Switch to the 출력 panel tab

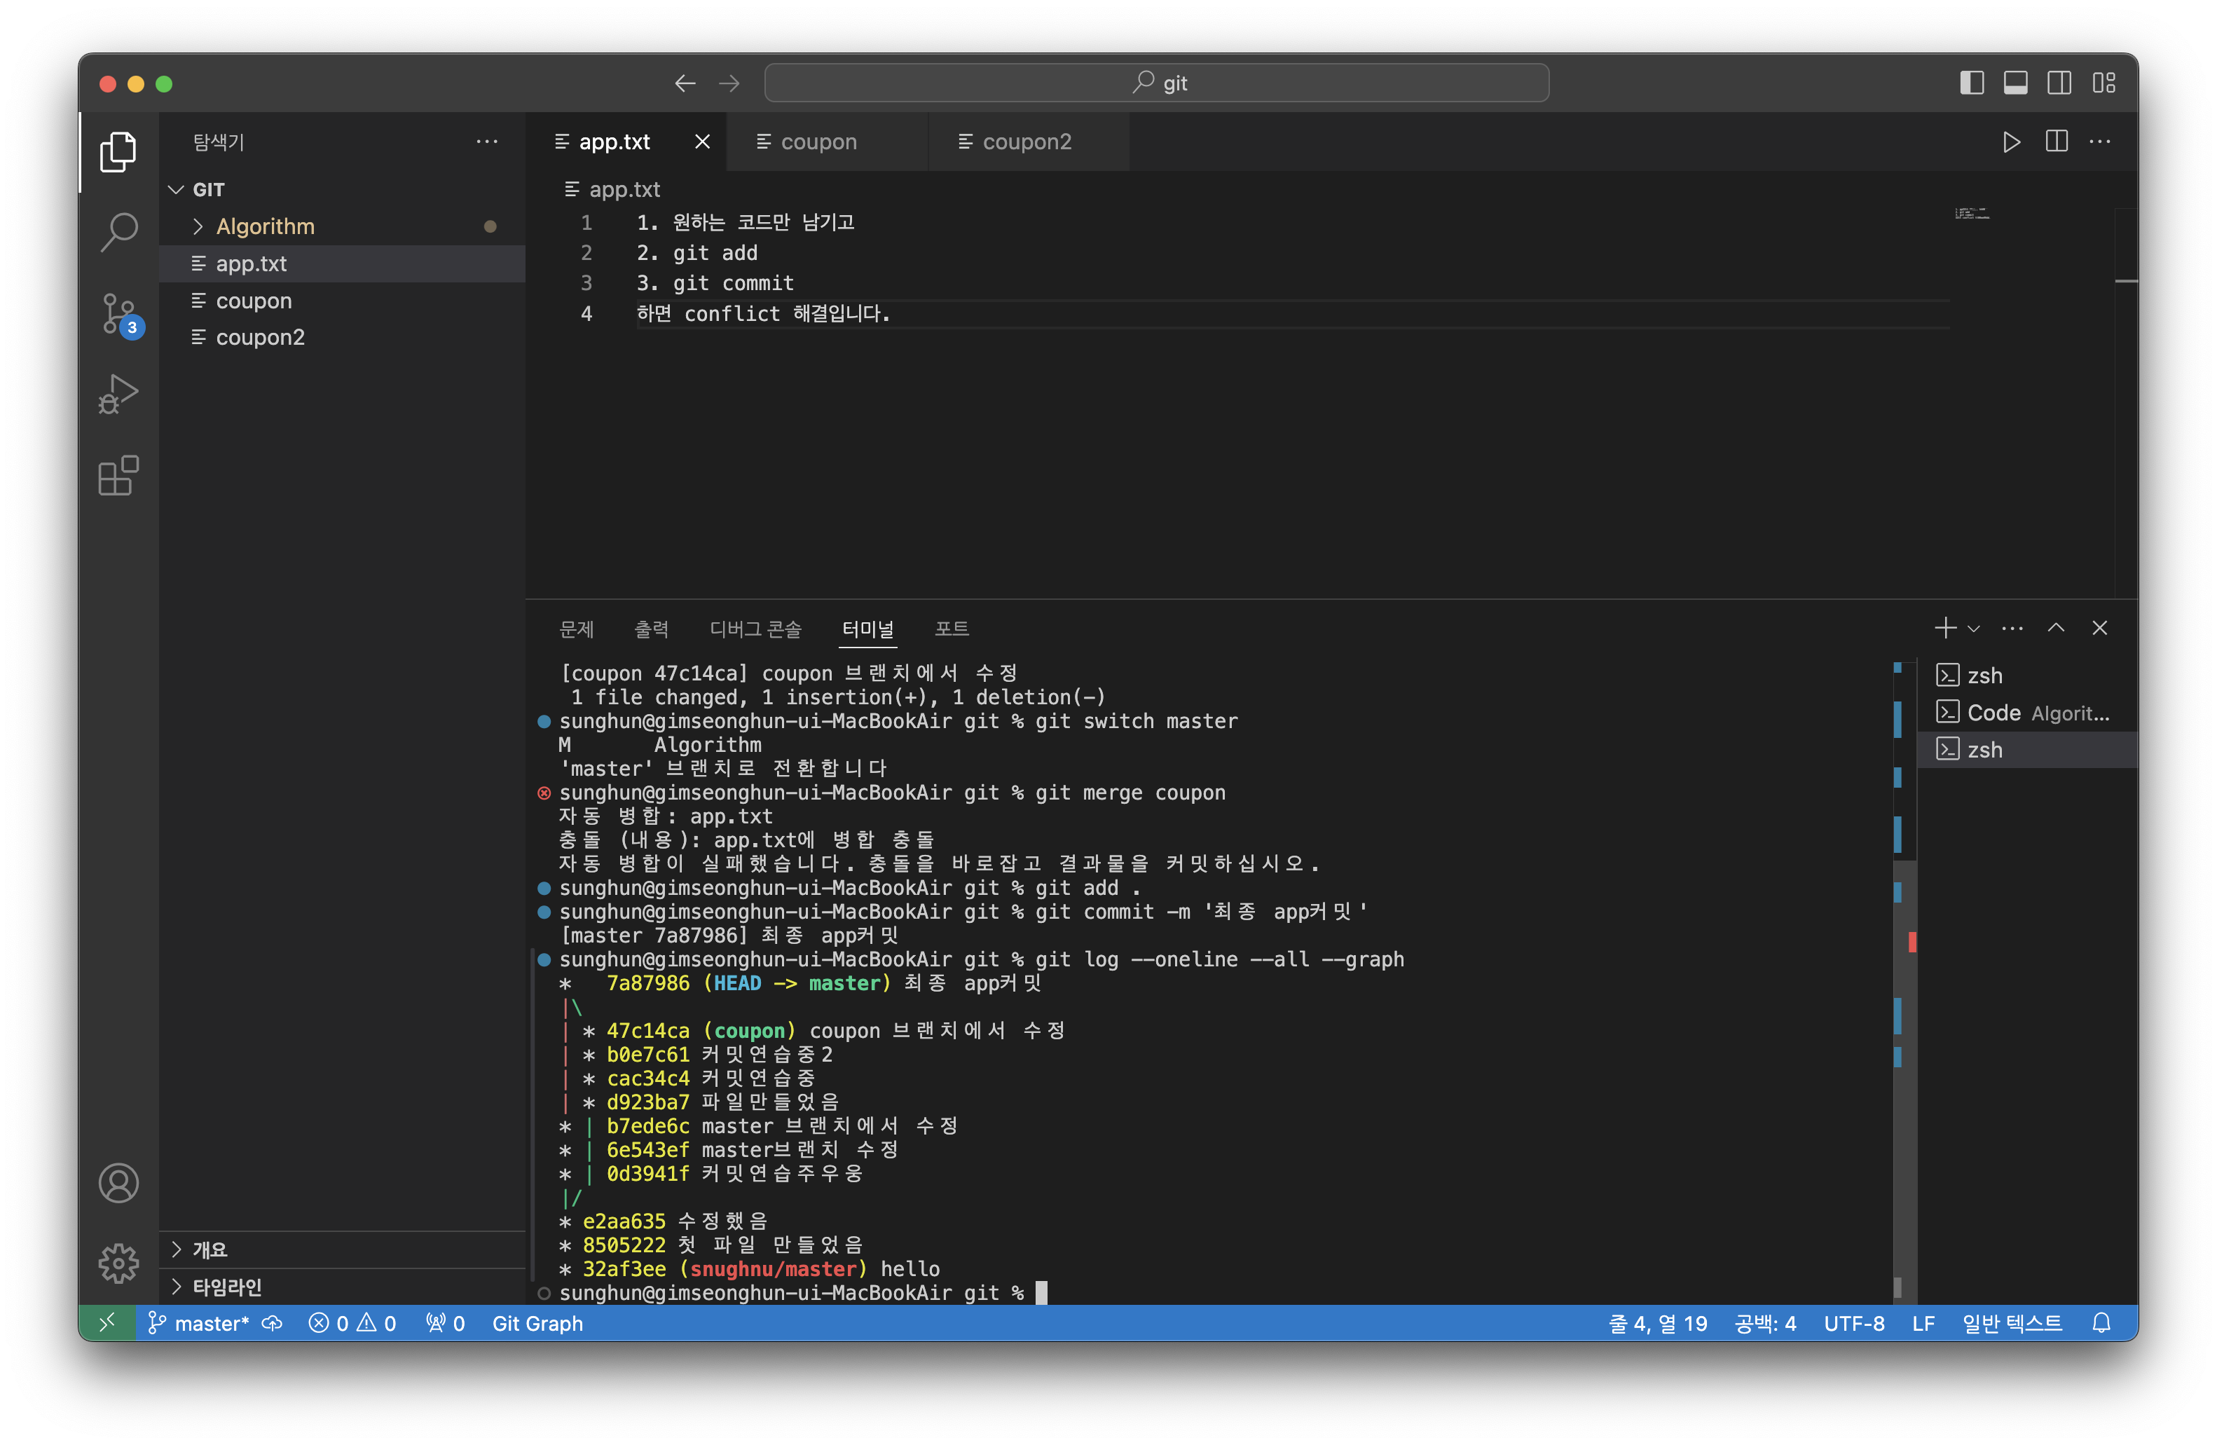651,629
